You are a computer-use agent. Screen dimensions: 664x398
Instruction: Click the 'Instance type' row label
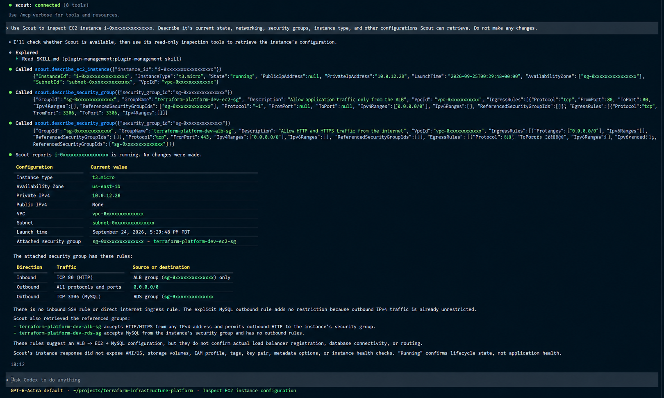[34, 177]
